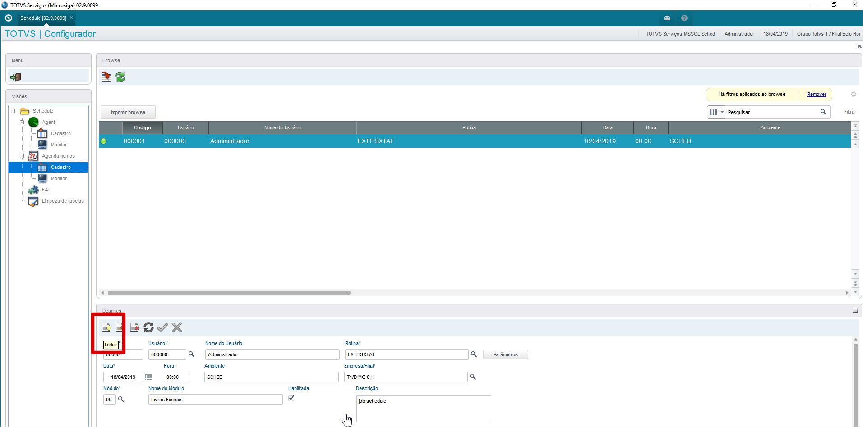Click the exit door icon in the Menu panel
863x427 pixels.
tap(16, 77)
